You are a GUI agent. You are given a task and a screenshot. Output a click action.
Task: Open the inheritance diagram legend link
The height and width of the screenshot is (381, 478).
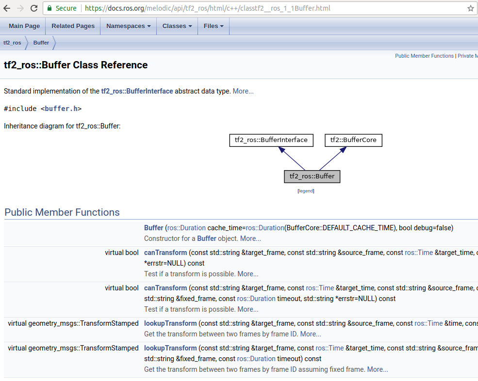(306, 190)
